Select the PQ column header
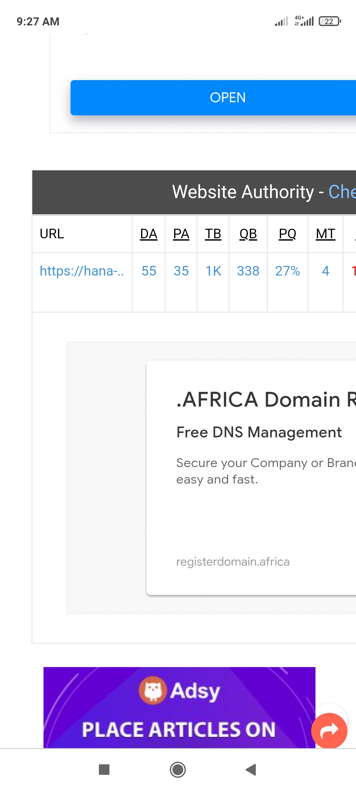Screen dimensions: 356x791 (x=287, y=234)
